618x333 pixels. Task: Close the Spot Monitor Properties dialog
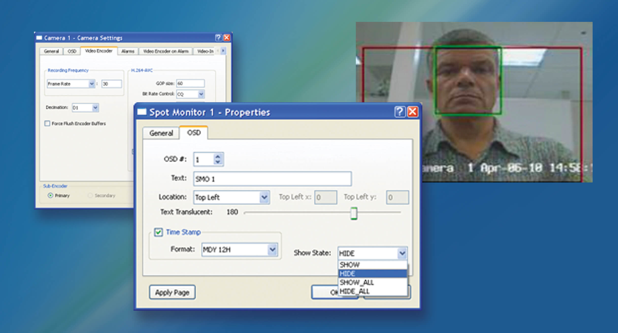point(413,112)
